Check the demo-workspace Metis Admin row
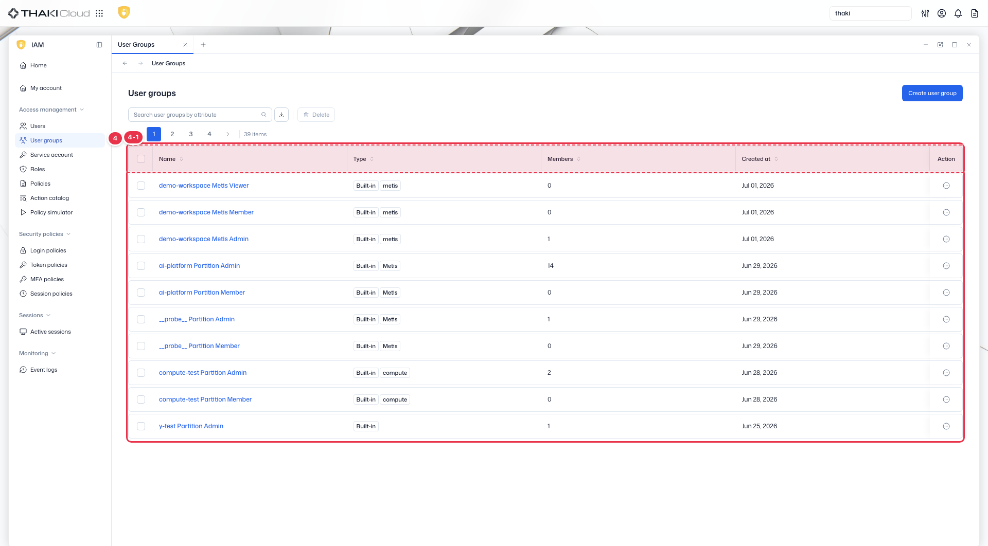 141,239
